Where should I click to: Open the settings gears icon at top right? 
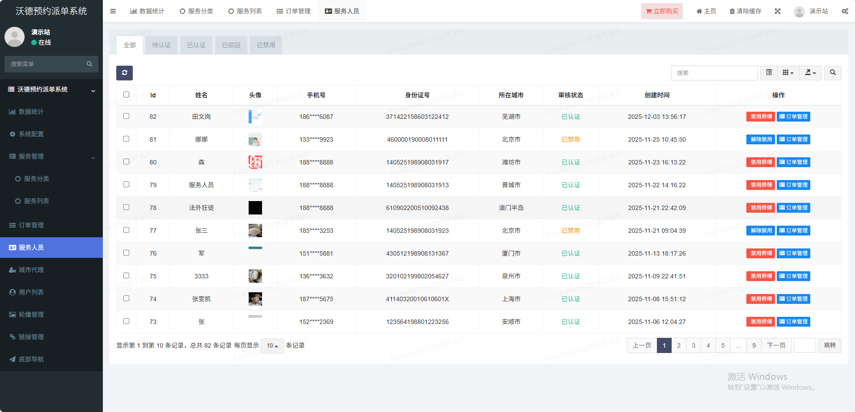844,11
